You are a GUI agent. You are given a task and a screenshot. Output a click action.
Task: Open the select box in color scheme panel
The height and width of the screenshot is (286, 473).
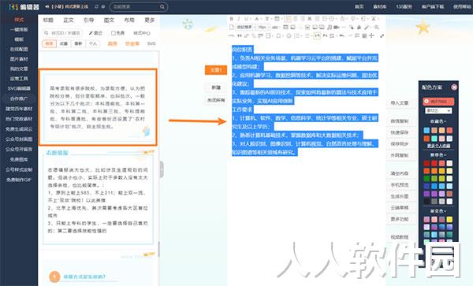tap(438, 110)
